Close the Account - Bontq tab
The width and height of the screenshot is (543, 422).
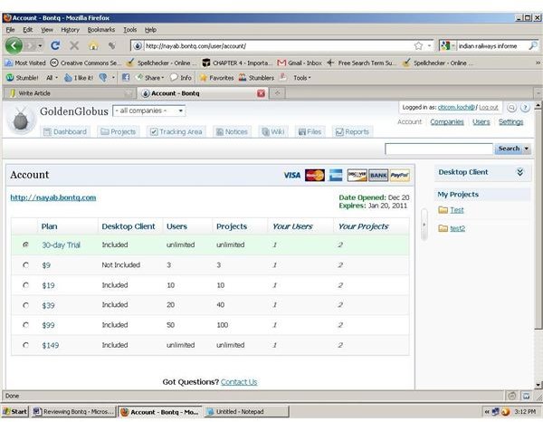click(x=262, y=93)
